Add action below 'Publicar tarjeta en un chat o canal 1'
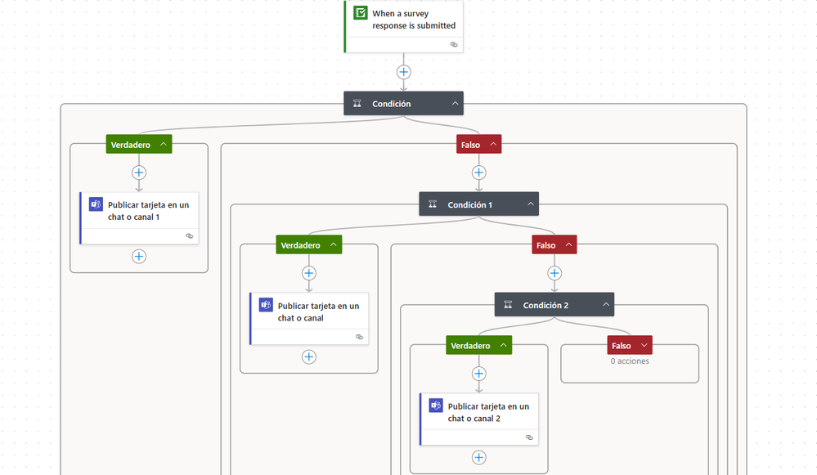The image size is (817, 475). tap(139, 256)
